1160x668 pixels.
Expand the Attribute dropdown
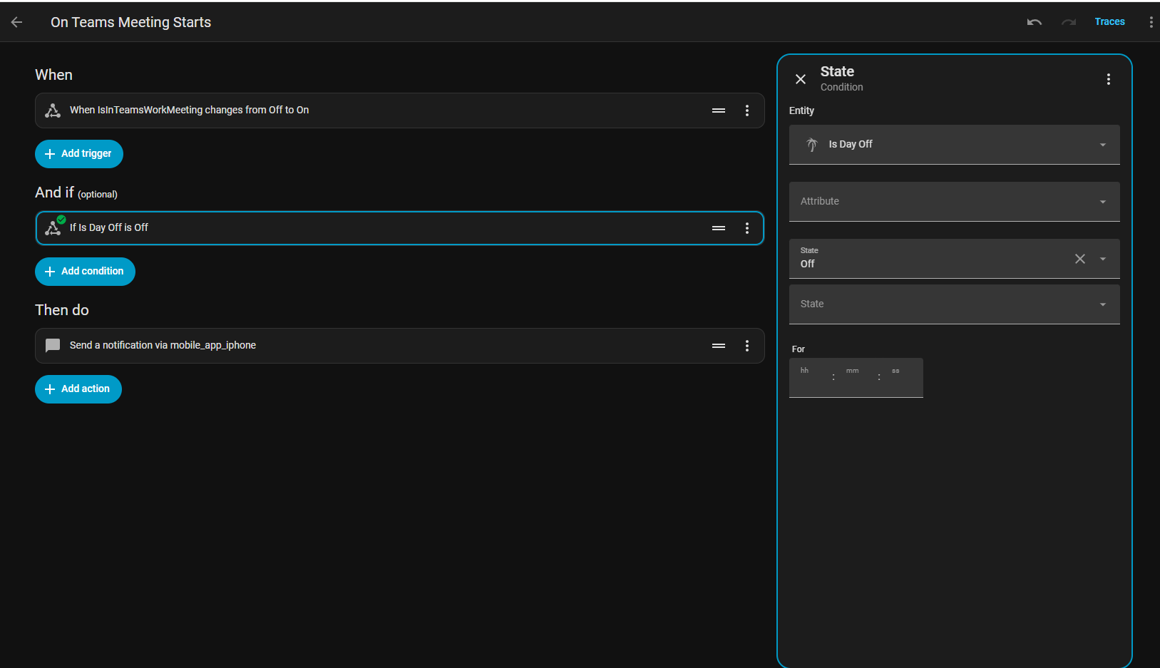955,202
